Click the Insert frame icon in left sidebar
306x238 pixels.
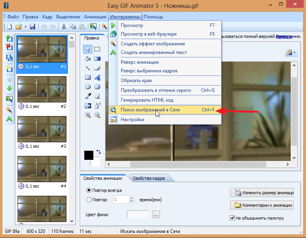click(9, 38)
